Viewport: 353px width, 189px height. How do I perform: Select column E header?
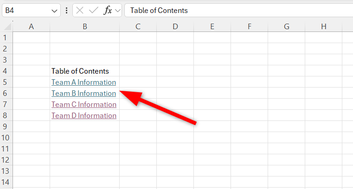(x=212, y=27)
